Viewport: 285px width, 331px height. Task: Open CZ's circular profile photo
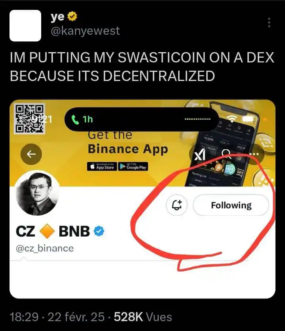(37, 193)
